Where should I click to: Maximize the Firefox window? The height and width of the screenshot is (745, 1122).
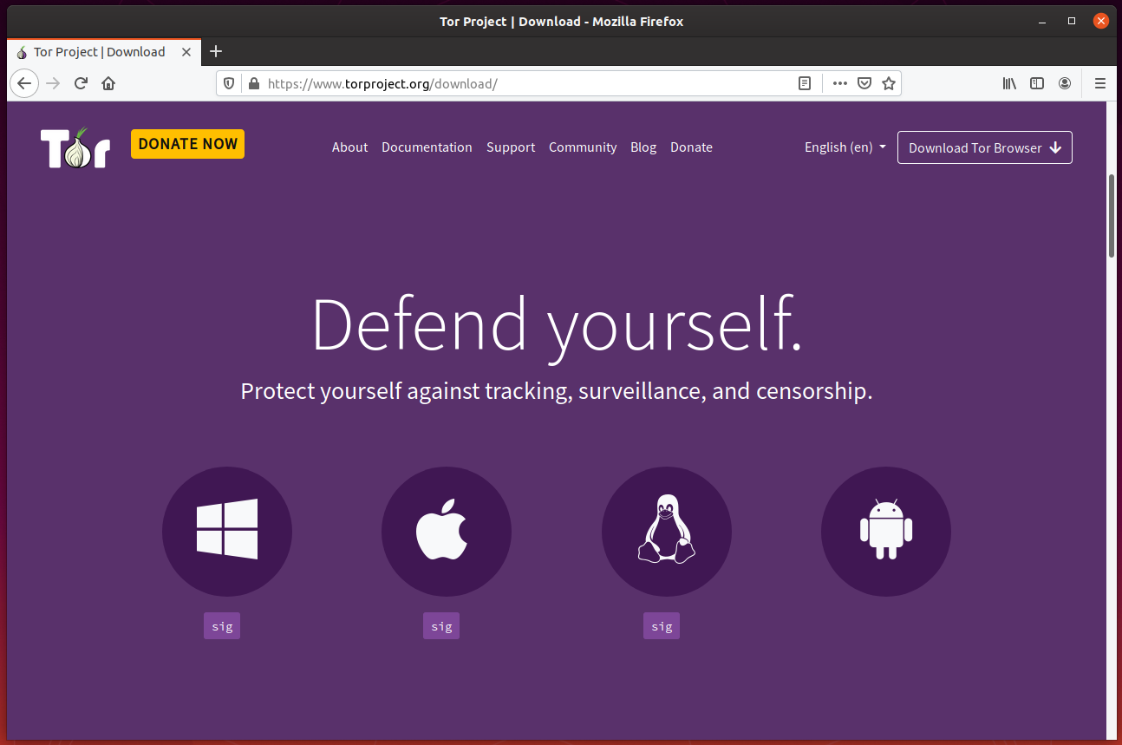(x=1072, y=21)
